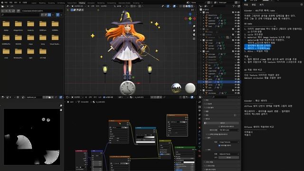Click the file browser filter funnel icon

tap(57, 15)
